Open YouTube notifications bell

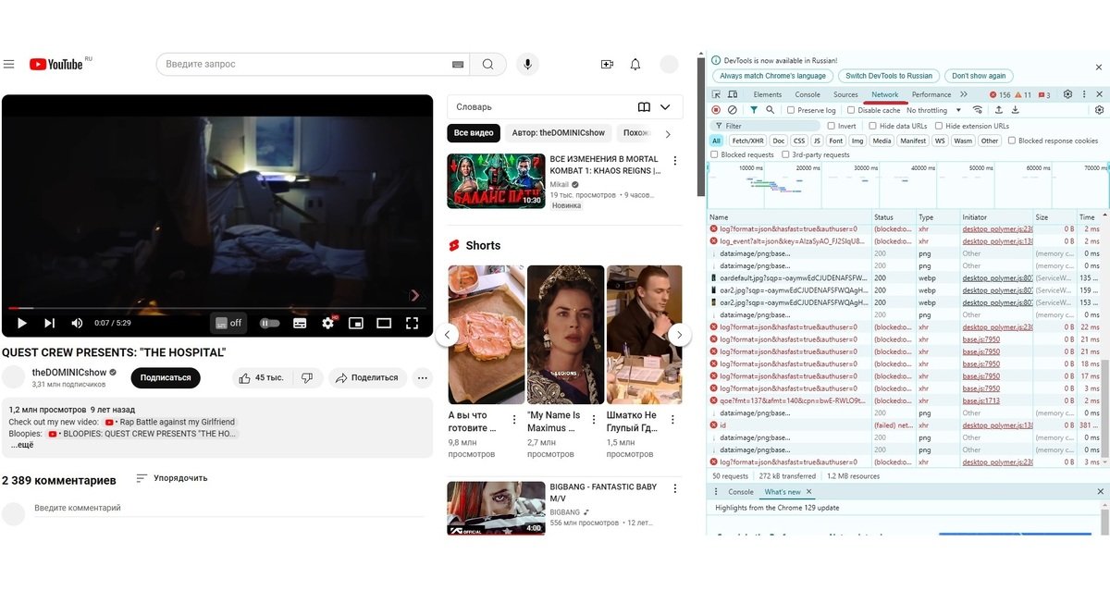point(635,64)
